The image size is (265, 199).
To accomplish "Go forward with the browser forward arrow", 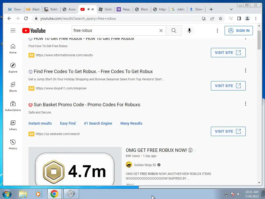I will pos(18,18).
